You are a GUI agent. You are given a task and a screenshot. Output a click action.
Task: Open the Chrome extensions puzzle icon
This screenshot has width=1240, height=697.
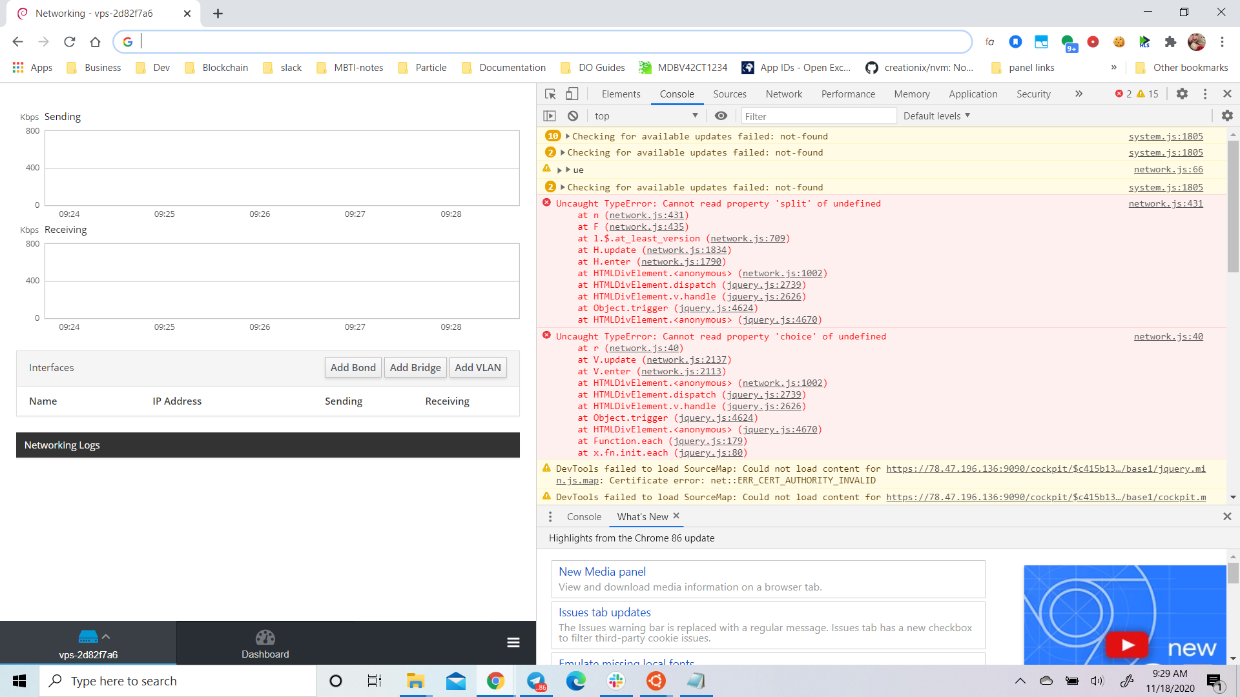pyautogui.click(x=1170, y=42)
